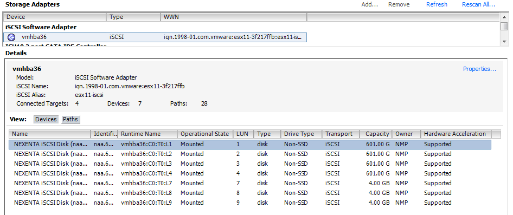513x215 pixels.
Task: Sort devices by Transport column header
Action: click(x=341, y=134)
